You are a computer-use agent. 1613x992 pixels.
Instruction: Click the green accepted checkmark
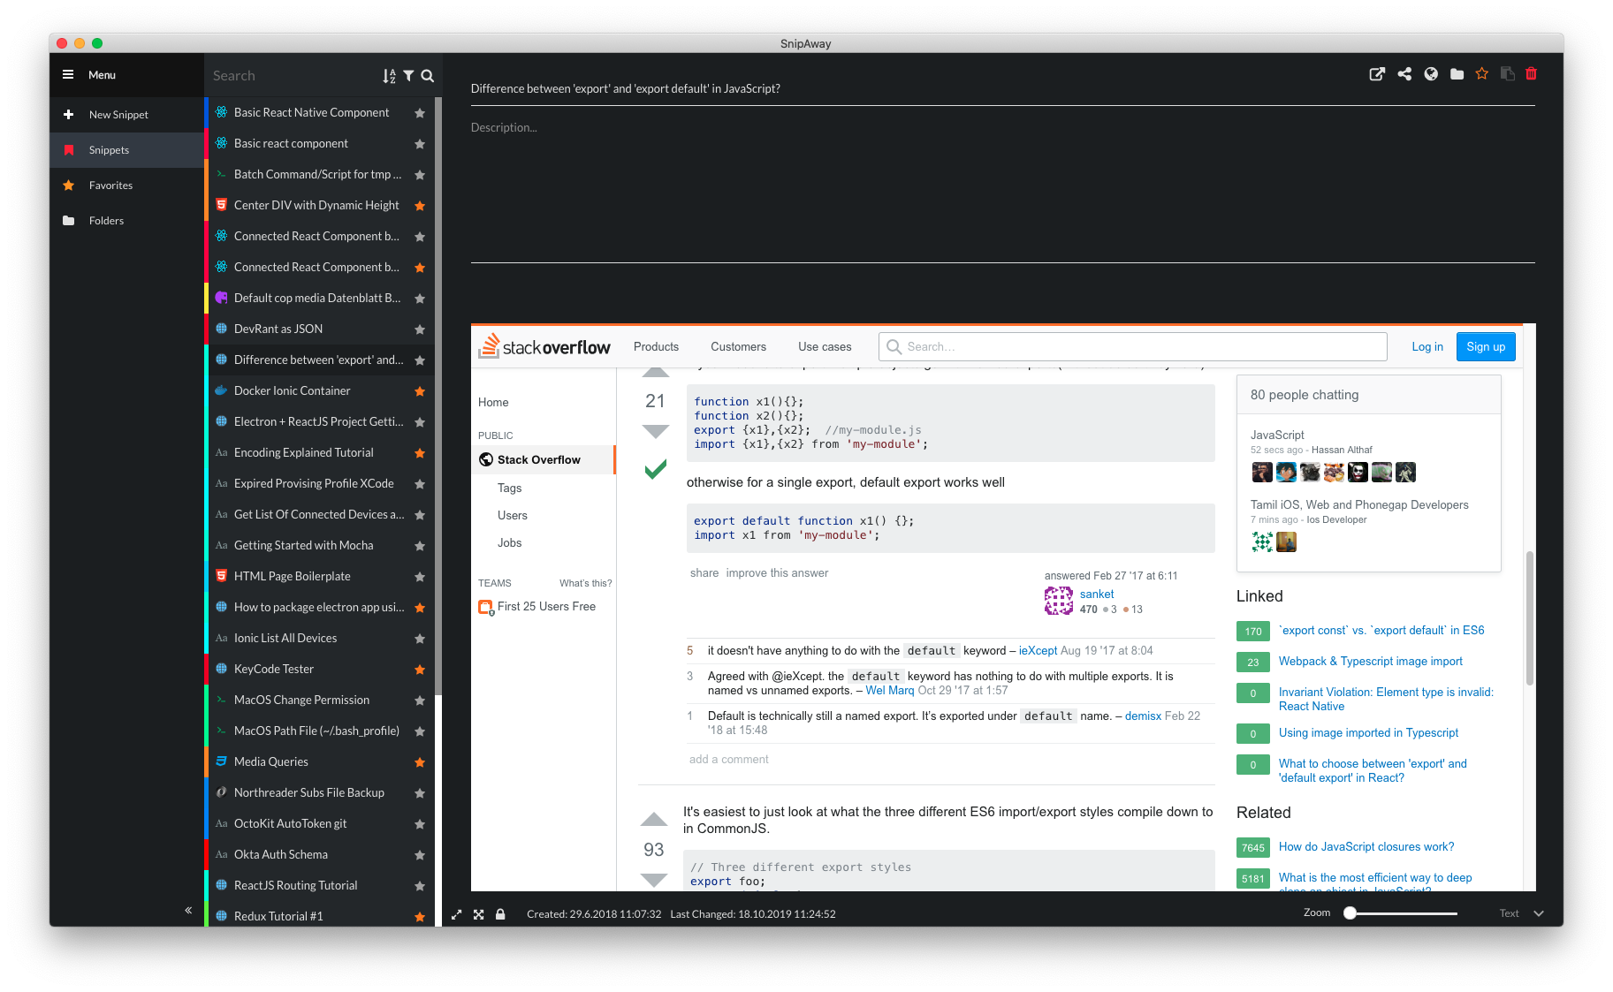tap(655, 469)
